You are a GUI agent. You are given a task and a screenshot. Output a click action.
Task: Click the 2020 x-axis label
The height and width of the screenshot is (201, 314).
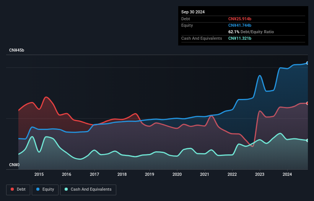point(177,174)
